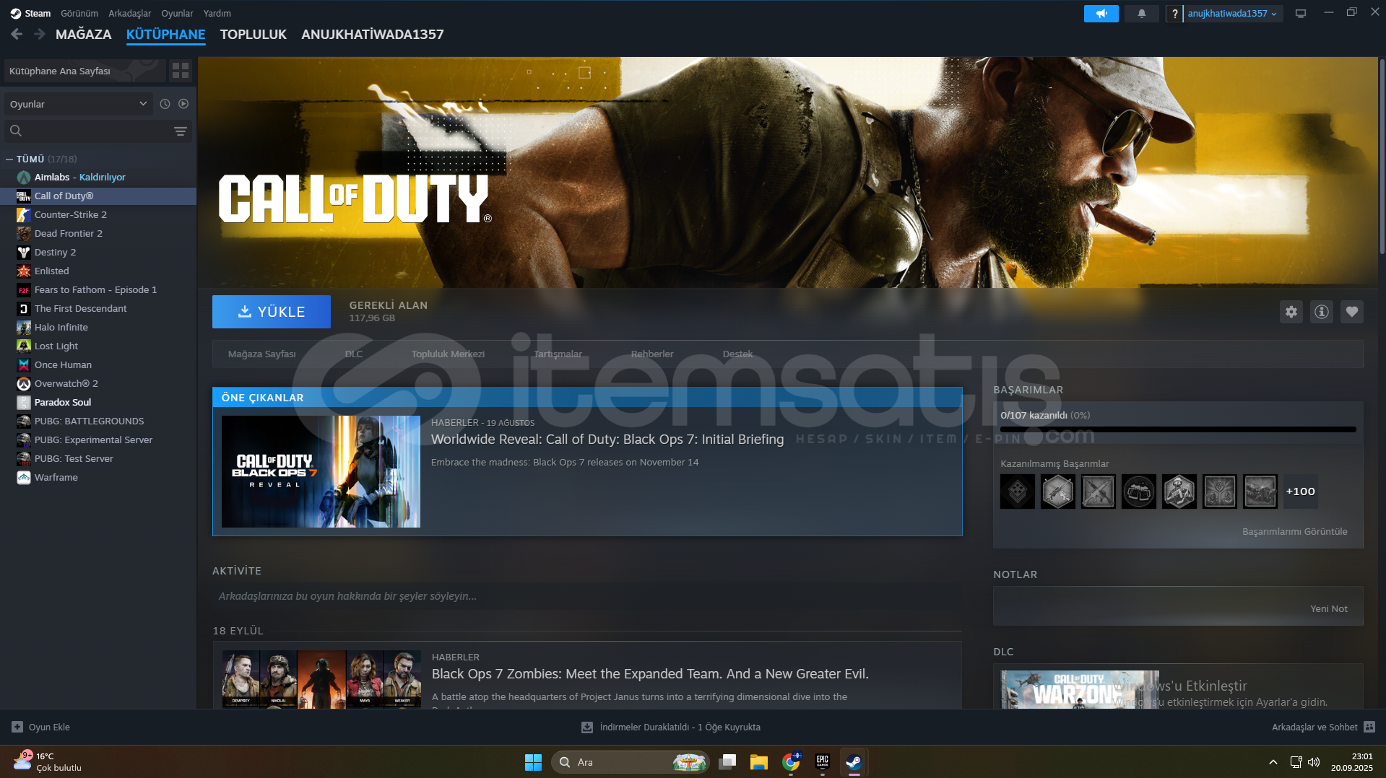Viewport: 1386px width, 778px height.
Task: Open Topluluk Merkezi link
Action: [448, 354]
